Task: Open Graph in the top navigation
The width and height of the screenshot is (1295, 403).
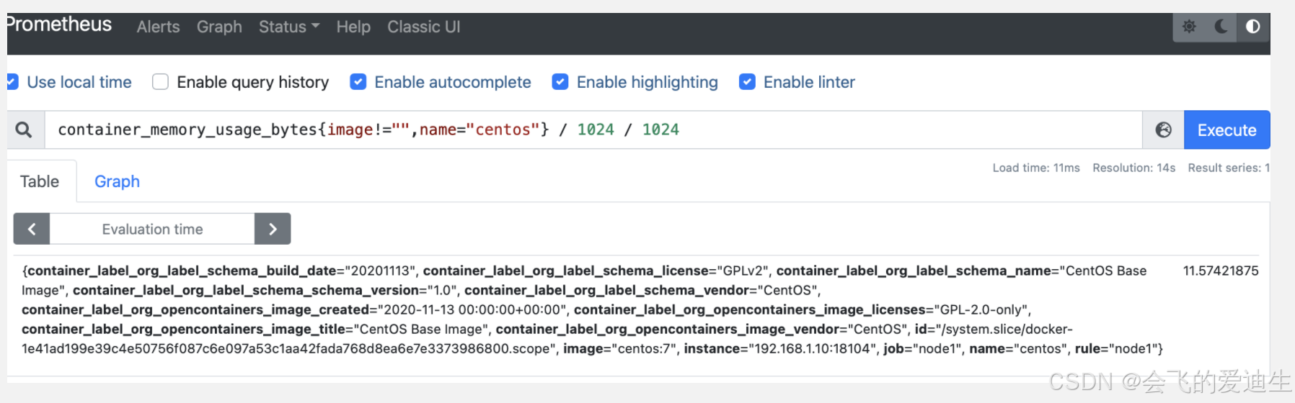Action: pyautogui.click(x=219, y=27)
